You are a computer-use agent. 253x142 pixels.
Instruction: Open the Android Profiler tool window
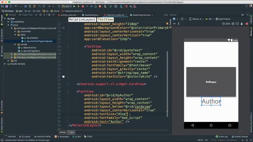coord(42,137)
